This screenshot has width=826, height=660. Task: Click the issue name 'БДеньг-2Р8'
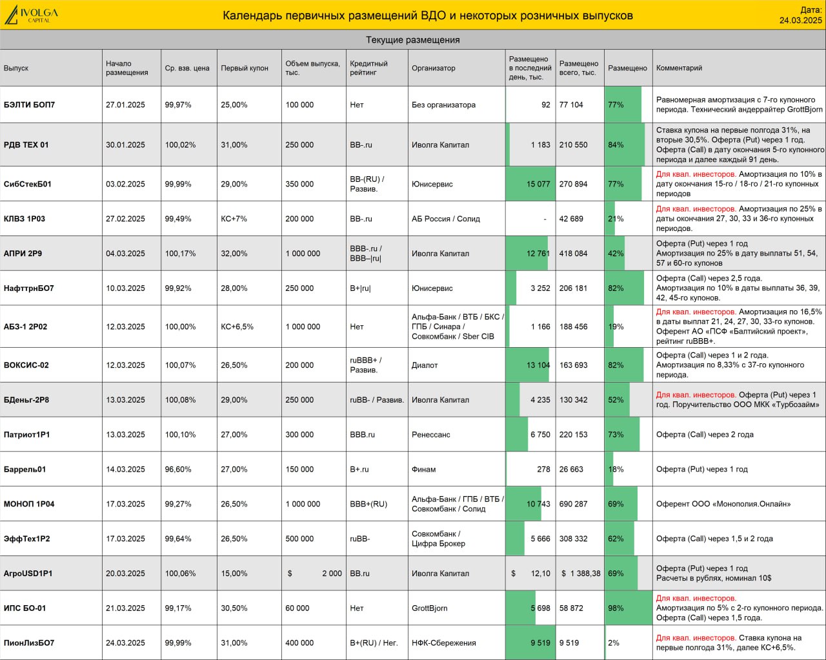pyautogui.click(x=26, y=400)
